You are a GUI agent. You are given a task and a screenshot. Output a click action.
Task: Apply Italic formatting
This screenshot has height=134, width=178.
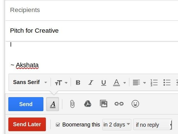tap(91, 83)
